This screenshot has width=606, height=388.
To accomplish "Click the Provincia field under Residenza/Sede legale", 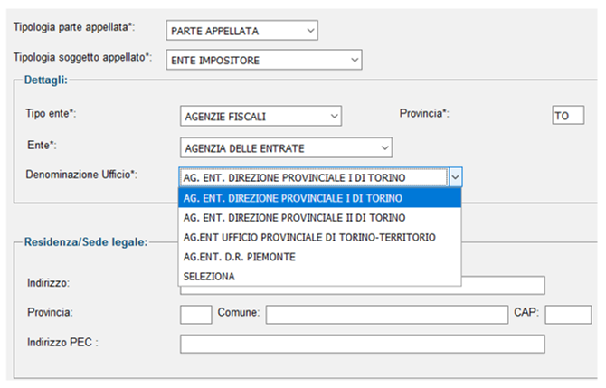I will (196, 315).
